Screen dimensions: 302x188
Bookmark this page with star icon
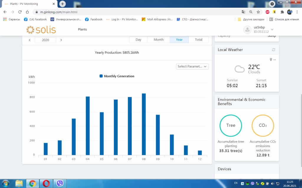258,12
